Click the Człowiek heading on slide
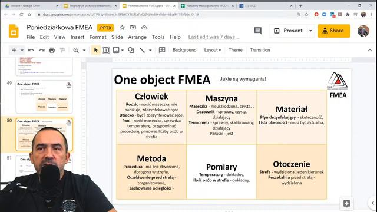Viewport: 377px width, 212px height. (151, 97)
